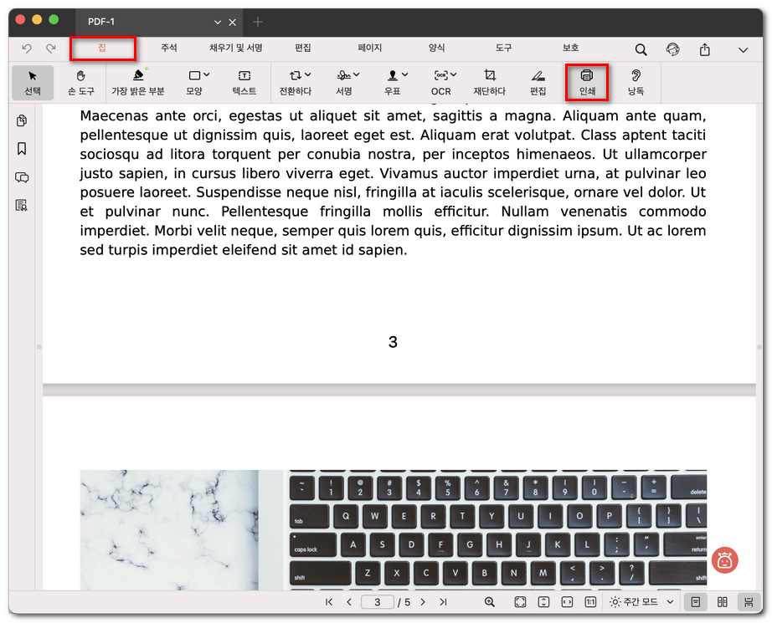
Task: Open the red AI assistant robot button
Action: pyautogui.click(x=724, y=560)
